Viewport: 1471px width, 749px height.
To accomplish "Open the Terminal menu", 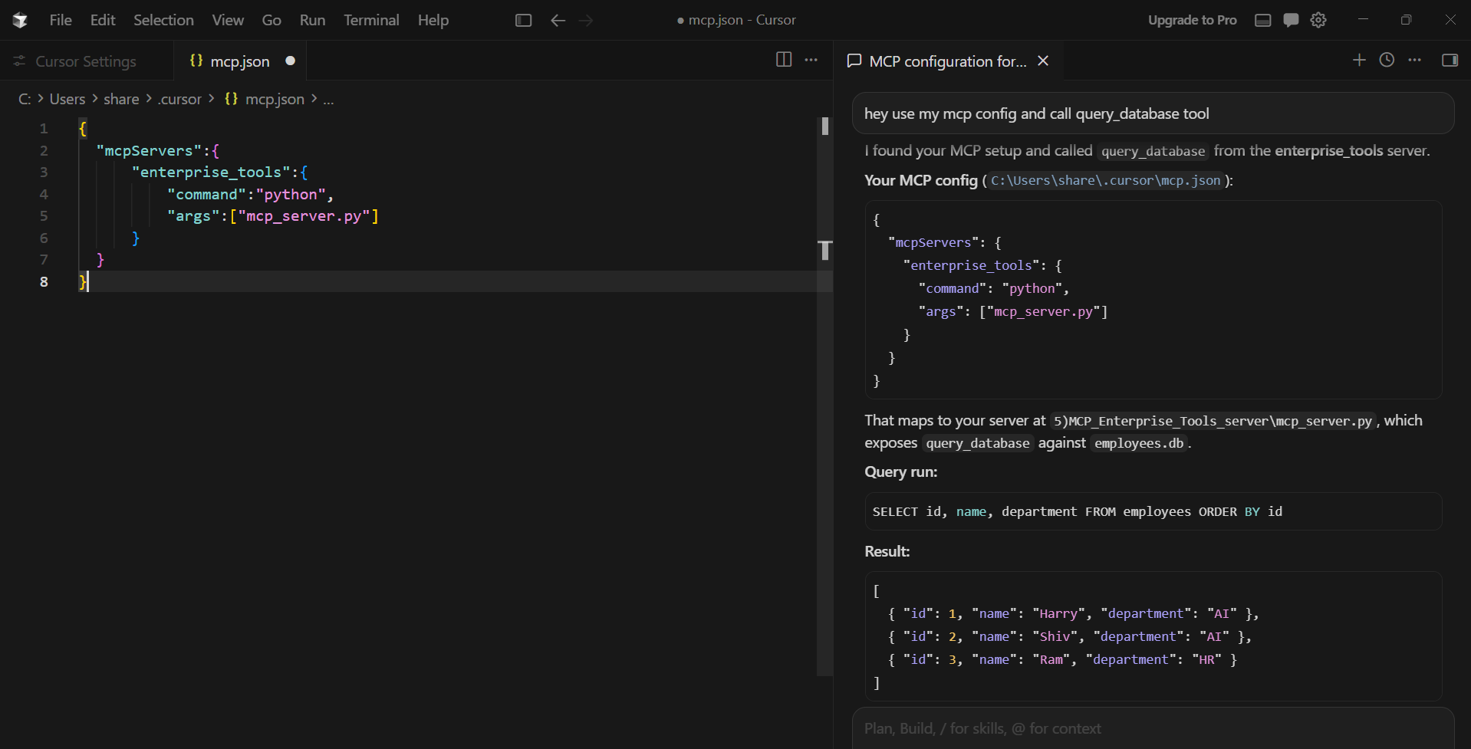I will (x=371, y=20).
